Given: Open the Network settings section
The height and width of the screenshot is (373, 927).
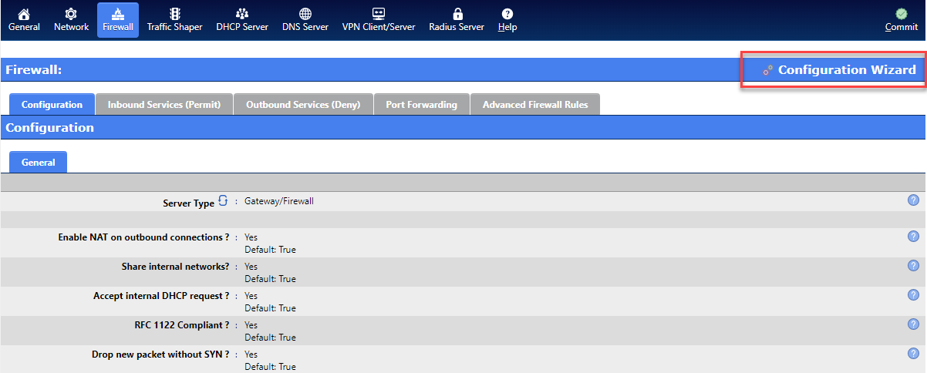Looking at the screenshot, I should coord(71,20).
